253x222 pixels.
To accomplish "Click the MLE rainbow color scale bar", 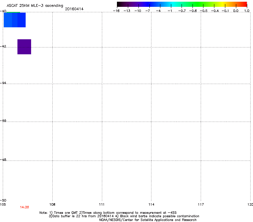I will [x=182, y=4].
